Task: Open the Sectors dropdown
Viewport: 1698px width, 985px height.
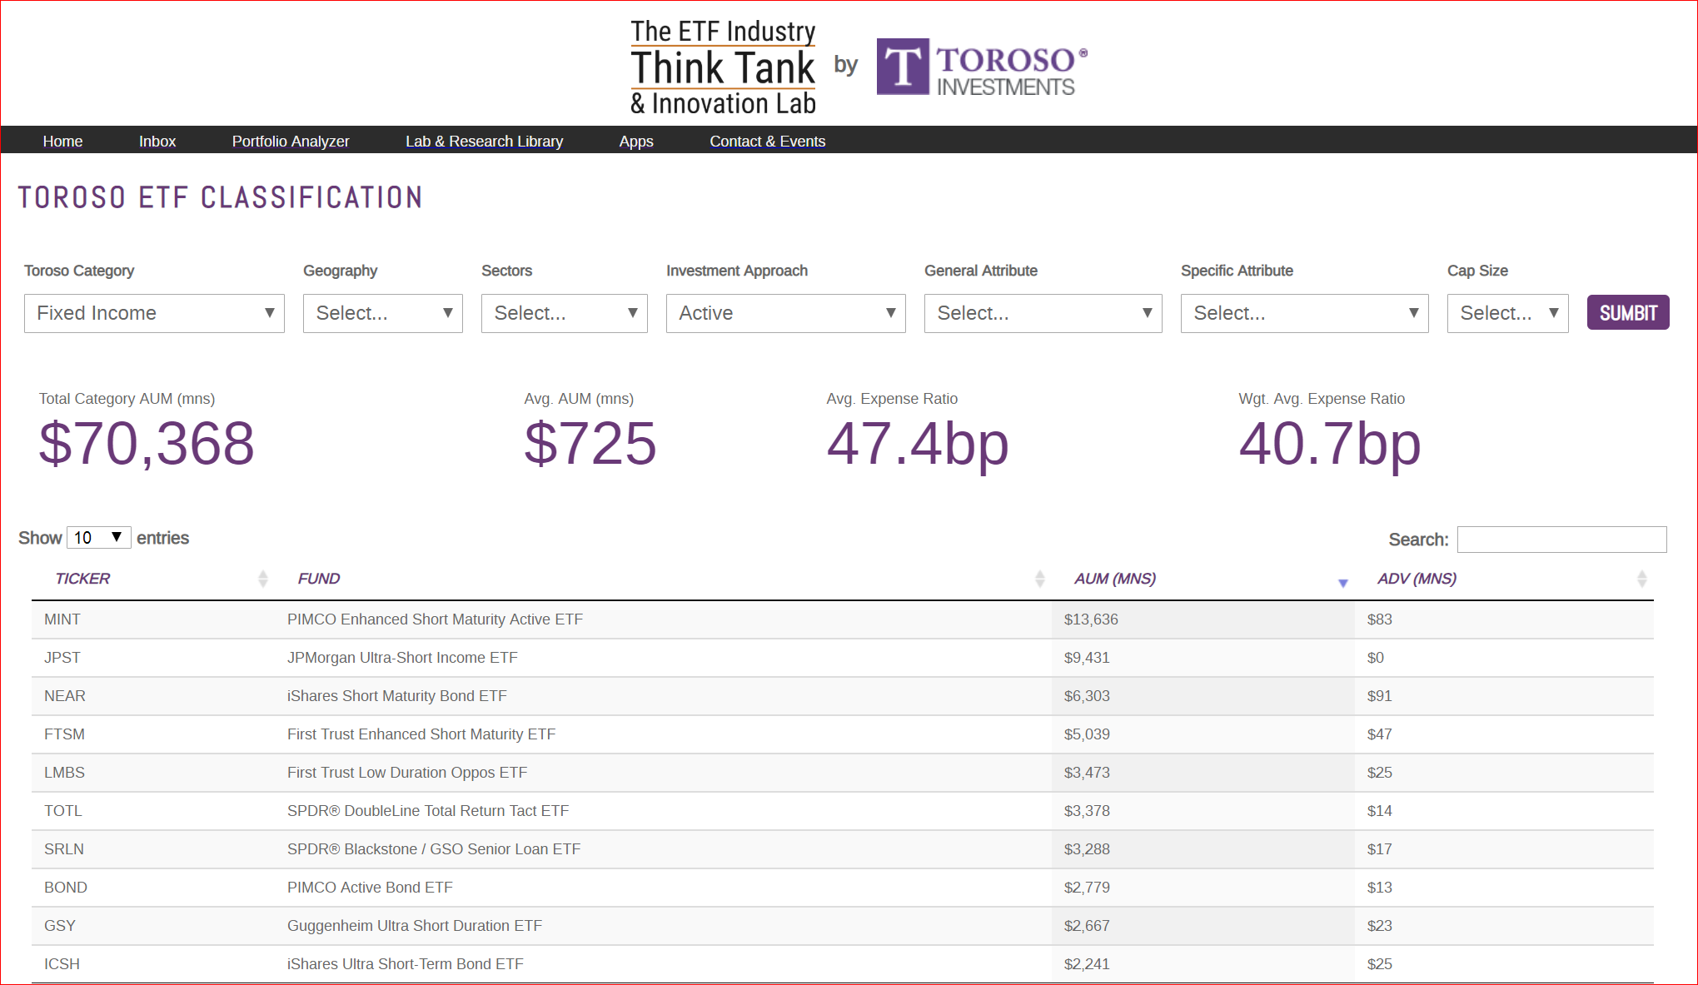Action: pos(564,313)
